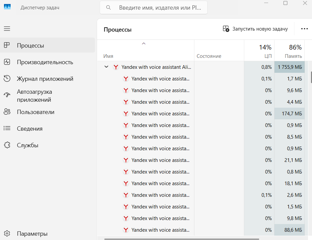Viewport: 312px width, 240px height.
Task: Click Yandex icon of the 1 755,9 МБ group
Action: pyautogui.click(x=116, y=67)
